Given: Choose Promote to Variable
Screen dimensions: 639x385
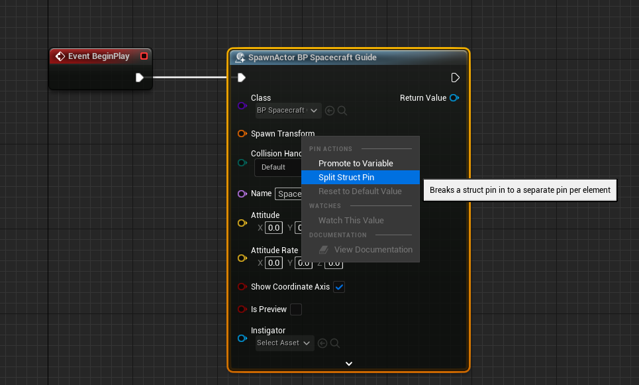Looking at the screenshot, I should point(360,163).
